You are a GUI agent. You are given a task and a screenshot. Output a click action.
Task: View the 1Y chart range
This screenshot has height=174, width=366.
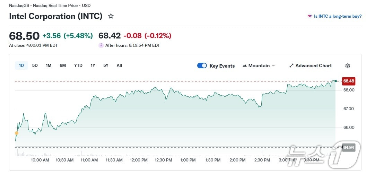(93, 66)
